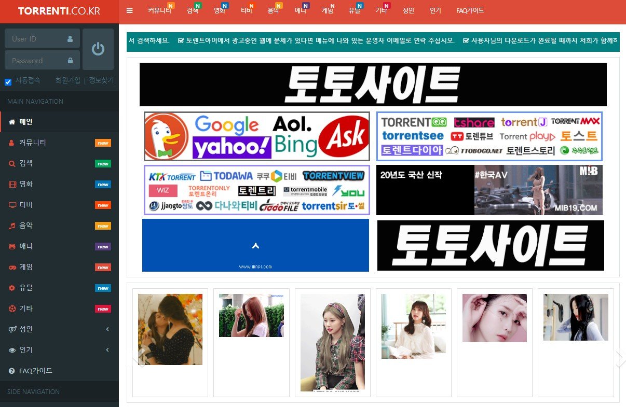Click the 토렌트다이아 logo in banner
The width and height of the screenshot is (626, 407).
(x=412, y=150)
